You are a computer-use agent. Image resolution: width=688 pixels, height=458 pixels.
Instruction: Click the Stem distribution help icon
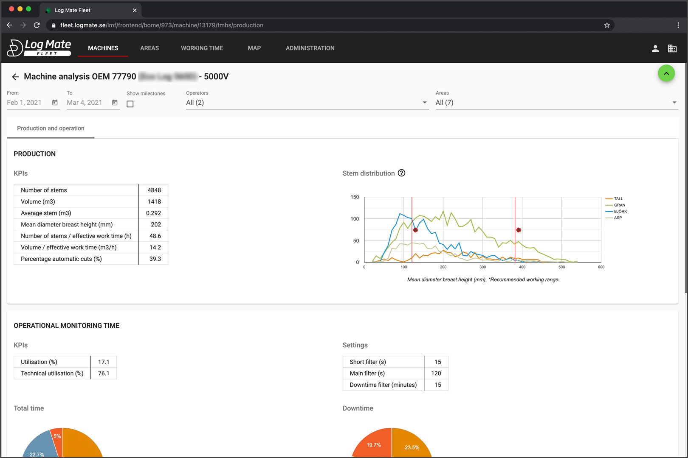(x=401, y=173)
